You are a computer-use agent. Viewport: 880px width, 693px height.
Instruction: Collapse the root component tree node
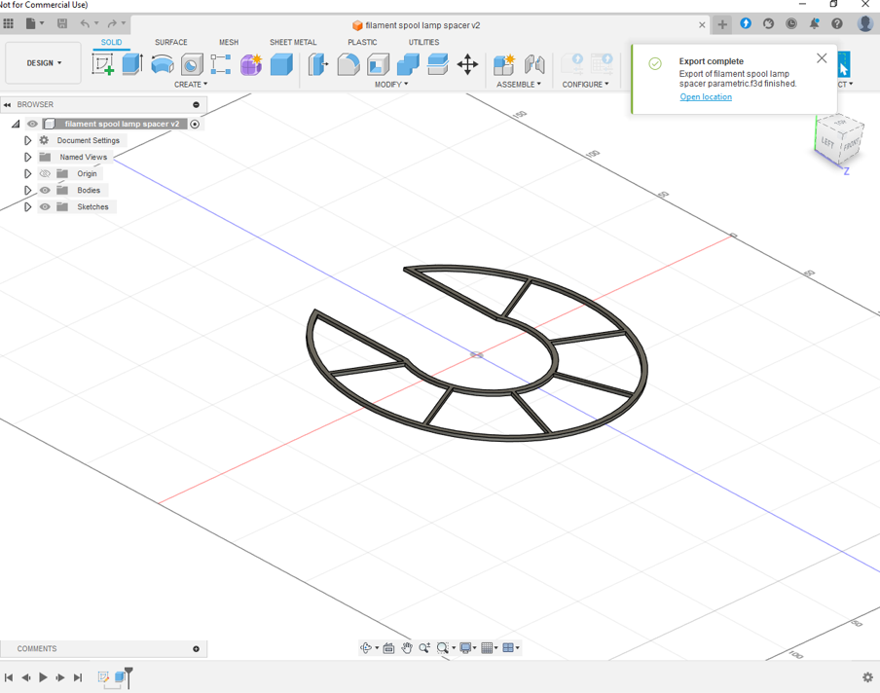pos(16,124)
